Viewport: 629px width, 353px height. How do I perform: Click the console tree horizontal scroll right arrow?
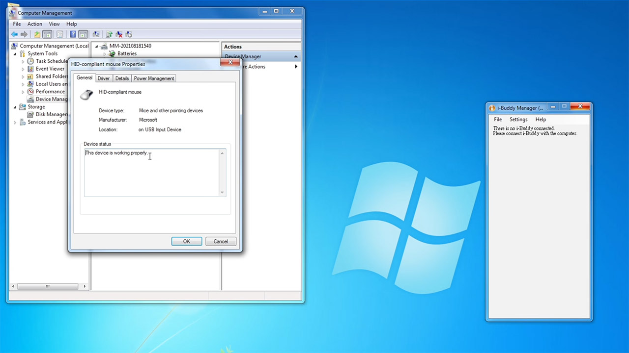[x=85, y=286]
